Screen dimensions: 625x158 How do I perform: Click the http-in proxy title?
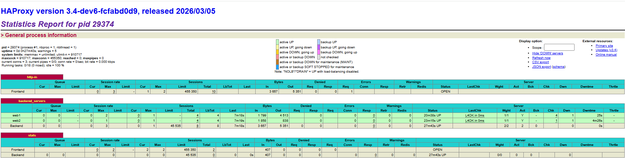point(32,77)
